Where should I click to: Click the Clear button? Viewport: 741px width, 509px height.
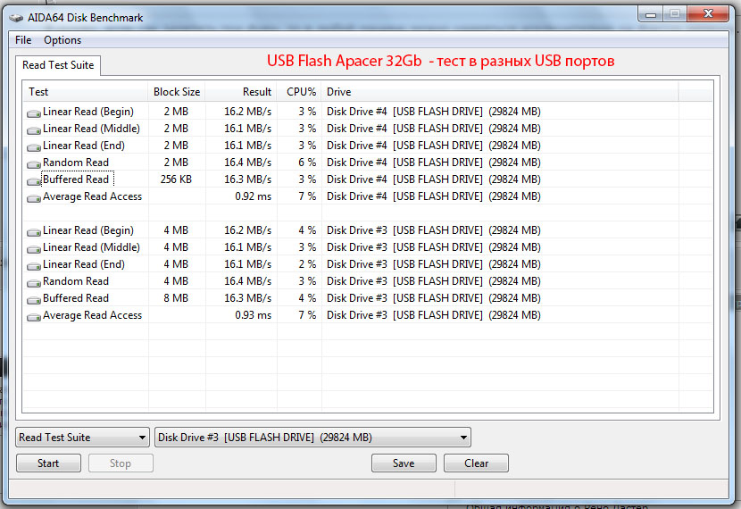click(476, 463)
